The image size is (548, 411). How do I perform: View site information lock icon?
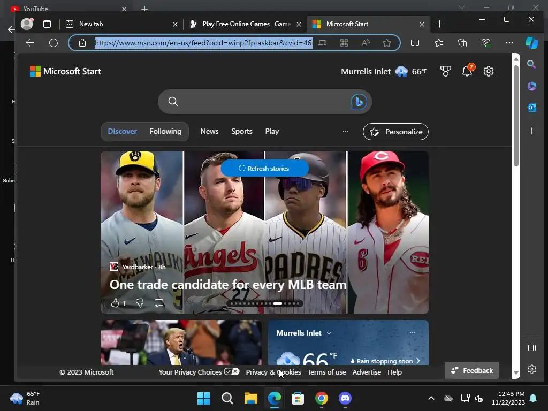pos(82,43)
